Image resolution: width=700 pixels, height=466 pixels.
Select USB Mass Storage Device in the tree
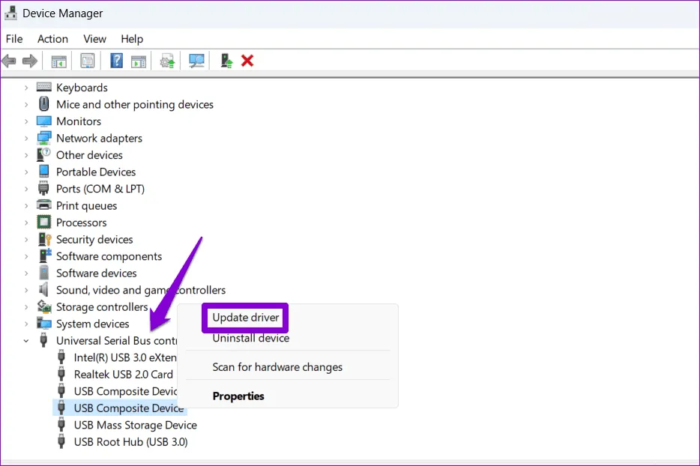[x=135, y=425]
